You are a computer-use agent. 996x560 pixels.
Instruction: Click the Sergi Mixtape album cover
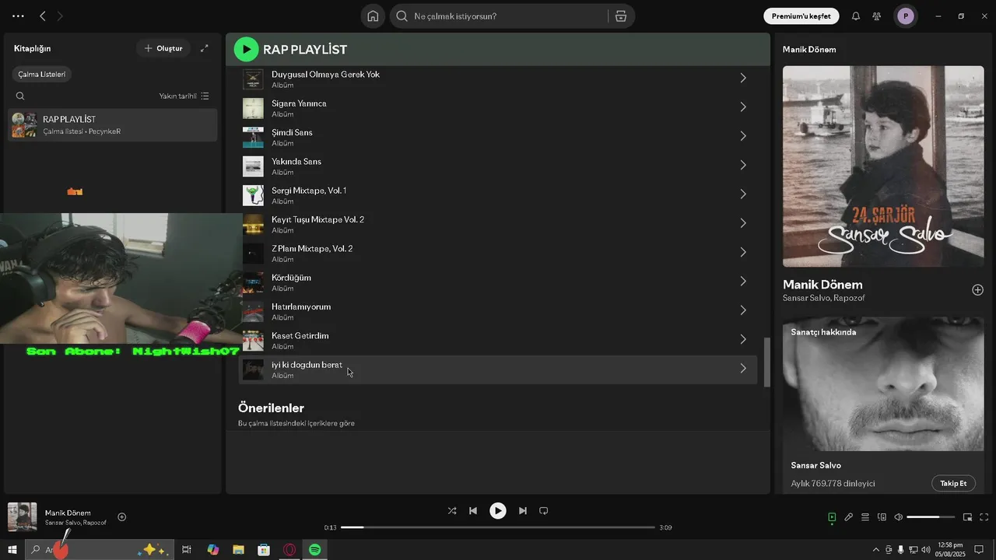pyautogui.click(x=253, y=195)
